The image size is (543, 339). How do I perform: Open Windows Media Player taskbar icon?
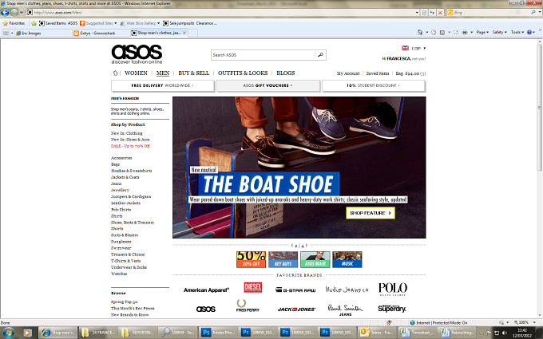[27, 333]
